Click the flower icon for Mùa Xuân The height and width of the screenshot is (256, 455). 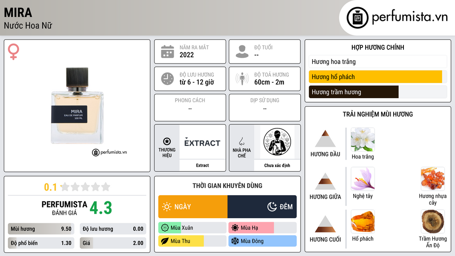pos(164,228)
